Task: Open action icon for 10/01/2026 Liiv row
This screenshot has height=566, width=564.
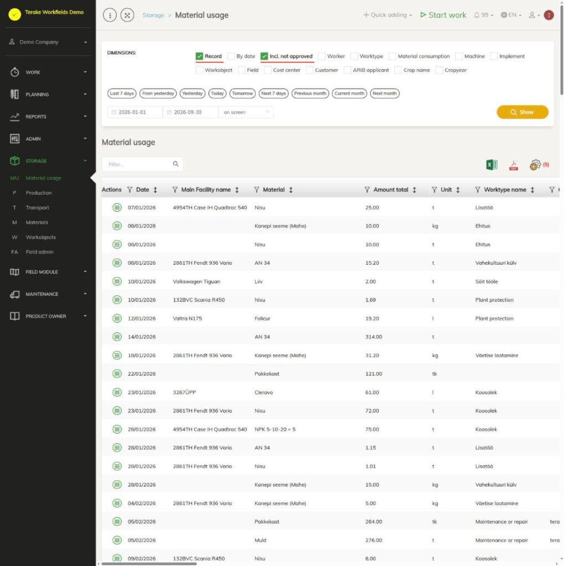Action: [x=117, y=281]
